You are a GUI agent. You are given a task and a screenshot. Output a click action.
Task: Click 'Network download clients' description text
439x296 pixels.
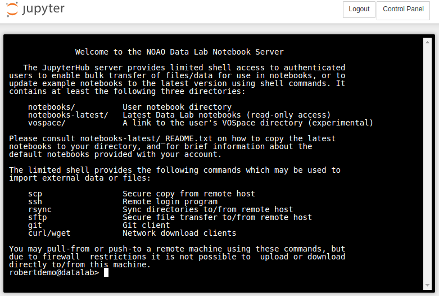[x=179, y=233]
